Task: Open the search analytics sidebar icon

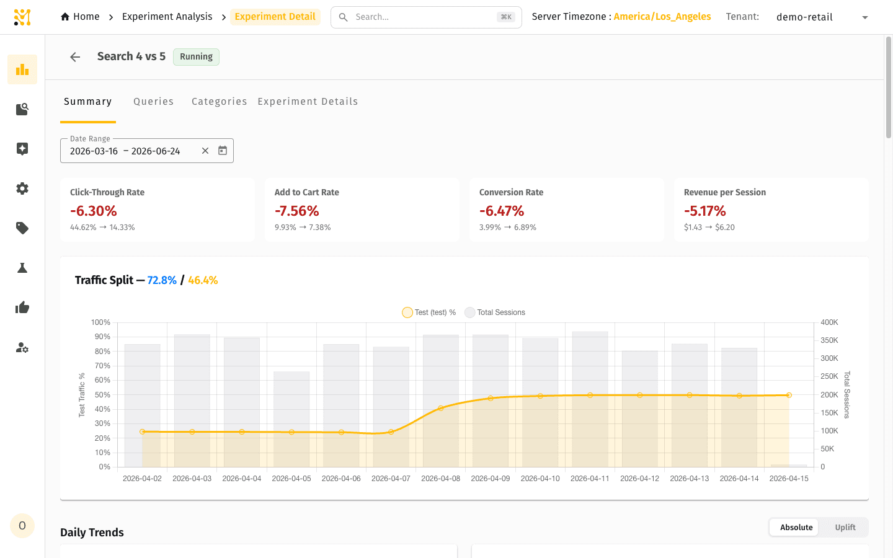Action: [x=22, y=109]
